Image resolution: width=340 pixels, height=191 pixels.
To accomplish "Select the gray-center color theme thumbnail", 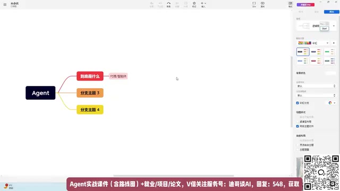I will click(329, 61).
